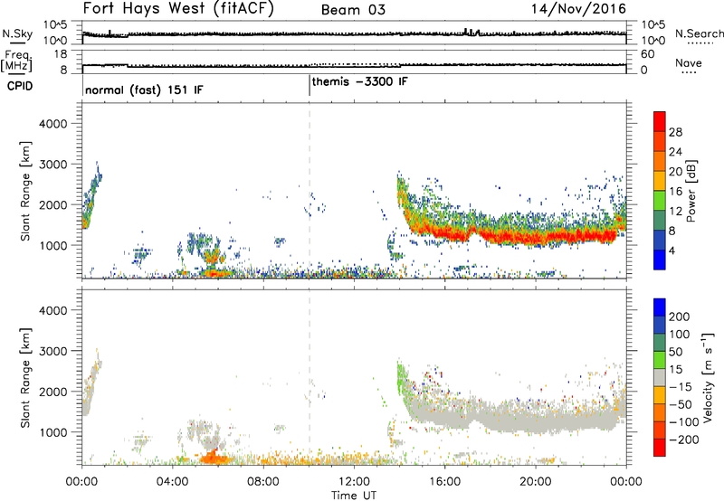Viewport: 724px width, 501px height.
Task: Click the 'themis -3300 IF' label
Action: click(360, 81)
